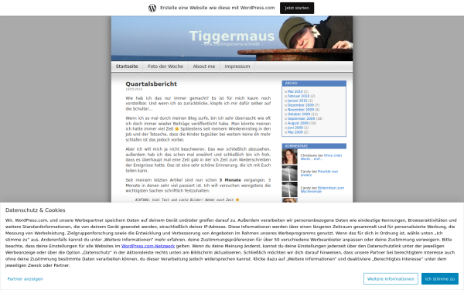
Task: Click the Jetzt starten button
Action: [x=297, y=8]
